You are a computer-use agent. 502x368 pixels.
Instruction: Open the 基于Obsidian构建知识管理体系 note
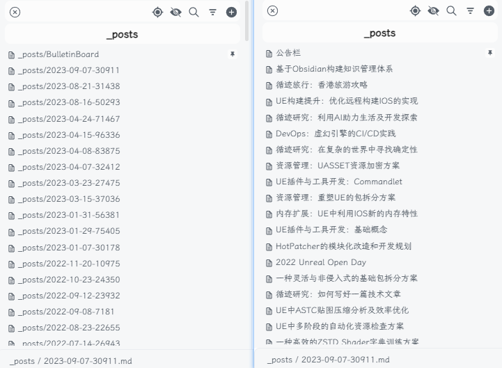334,69
